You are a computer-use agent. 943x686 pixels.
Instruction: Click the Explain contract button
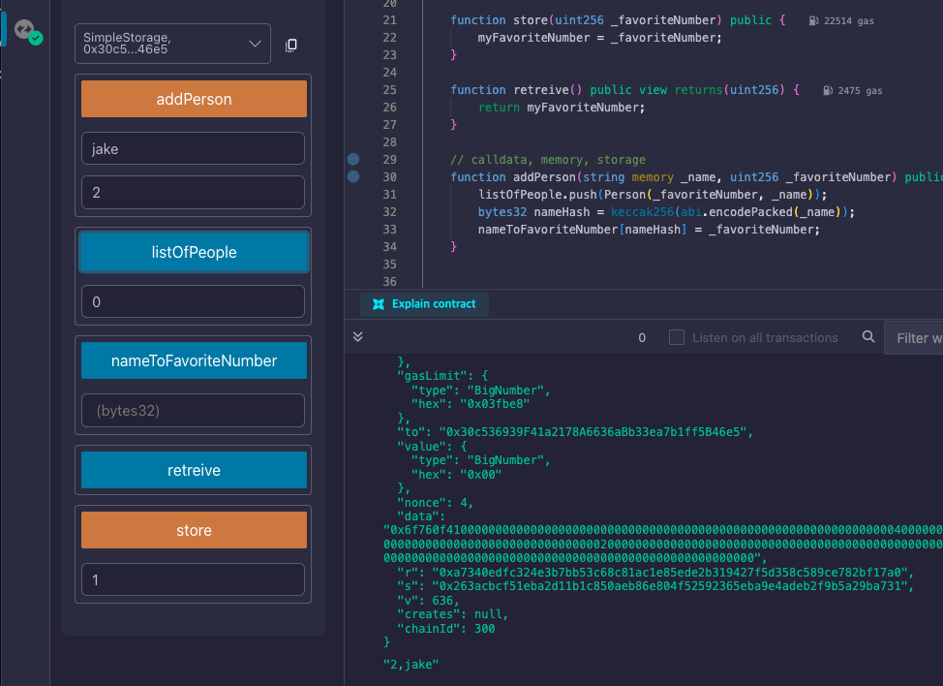[x=424, y=304]
